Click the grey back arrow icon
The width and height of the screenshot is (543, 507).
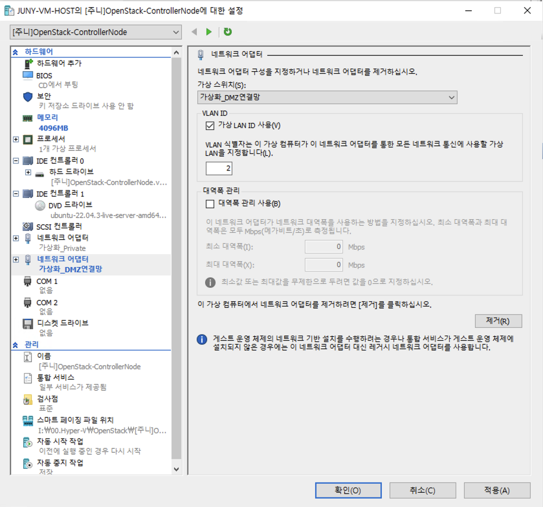[194, 32]
